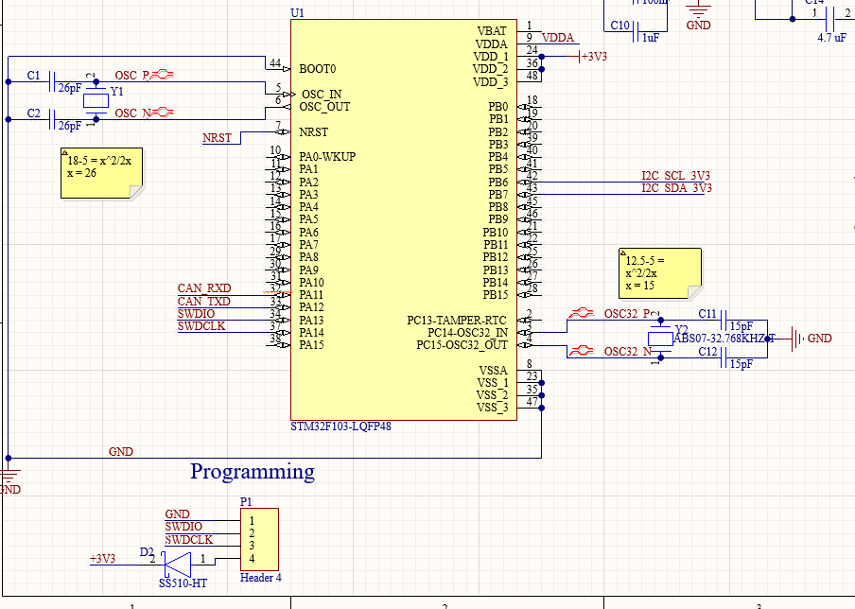Click the GND net label at P1 pin 1
The width and height of the screenshot is (855, 609).
point(177,514)
